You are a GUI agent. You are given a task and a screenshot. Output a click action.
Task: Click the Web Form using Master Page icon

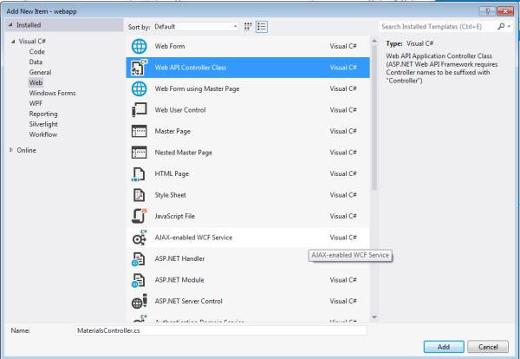[x=139, y=88]
